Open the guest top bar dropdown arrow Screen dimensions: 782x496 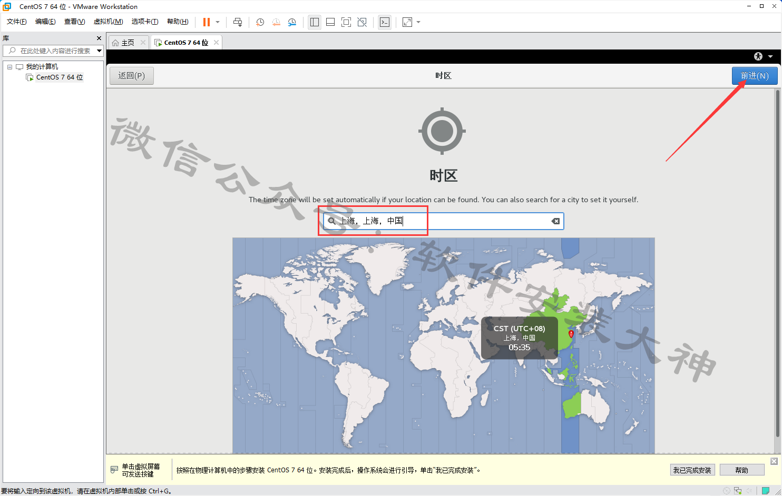click(x=770, y=56)
